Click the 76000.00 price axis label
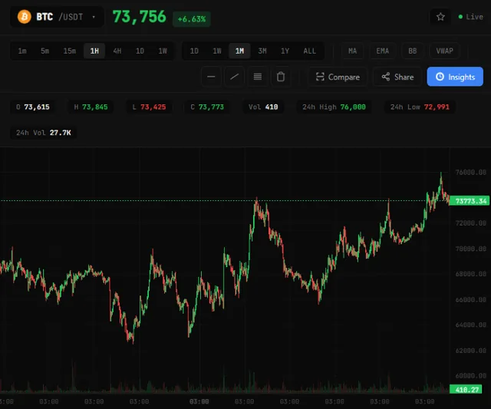The height and width of the screenshot is (409, 491). coord(470,172)
